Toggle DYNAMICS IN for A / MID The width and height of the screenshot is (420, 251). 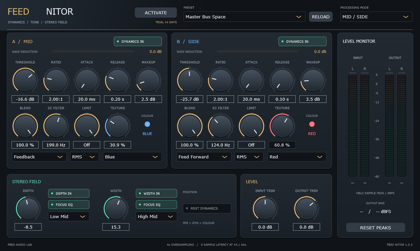coord(138,41)
